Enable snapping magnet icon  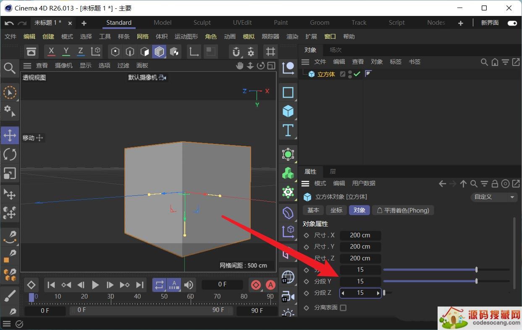coord(236,52)
